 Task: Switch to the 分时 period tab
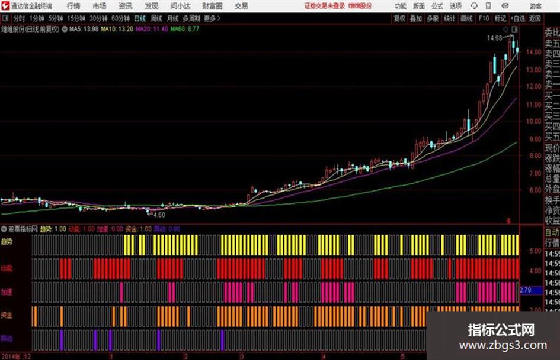[x=20, y=18]
